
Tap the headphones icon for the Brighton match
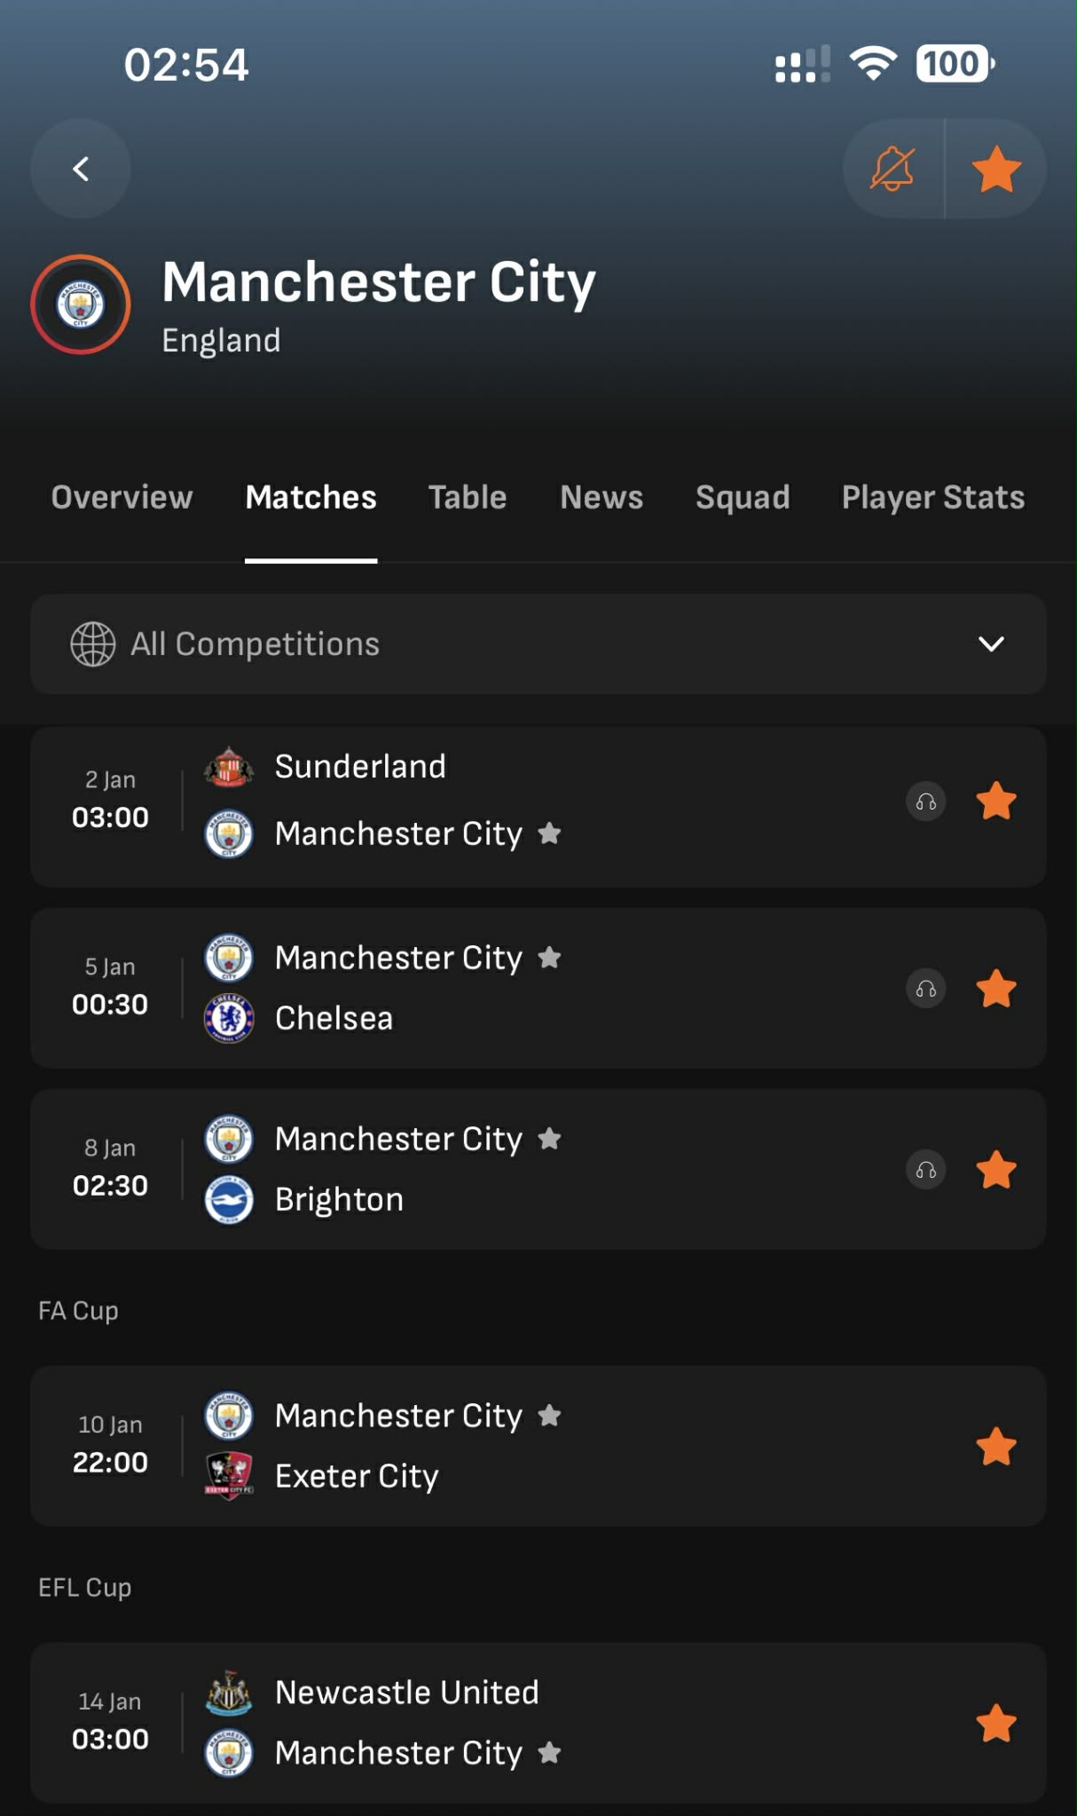point(926,1170)
